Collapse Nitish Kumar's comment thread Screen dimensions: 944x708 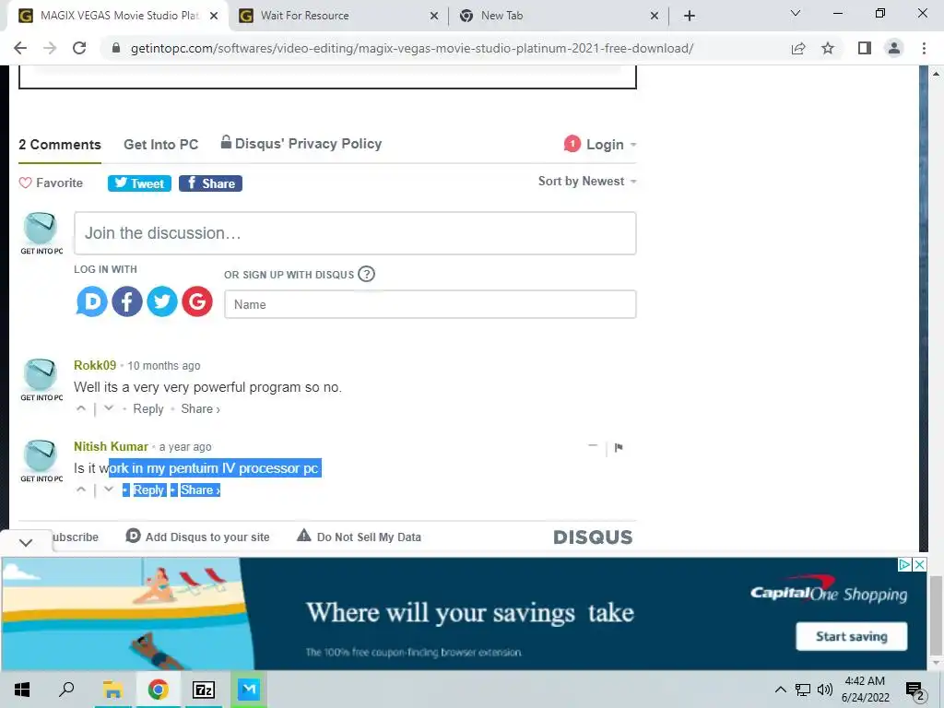(x=593, y=446)
